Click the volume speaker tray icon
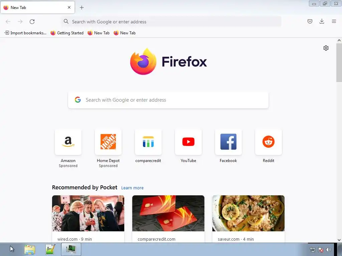The width and height of the screenshot is (342, 256). (329, 250)
